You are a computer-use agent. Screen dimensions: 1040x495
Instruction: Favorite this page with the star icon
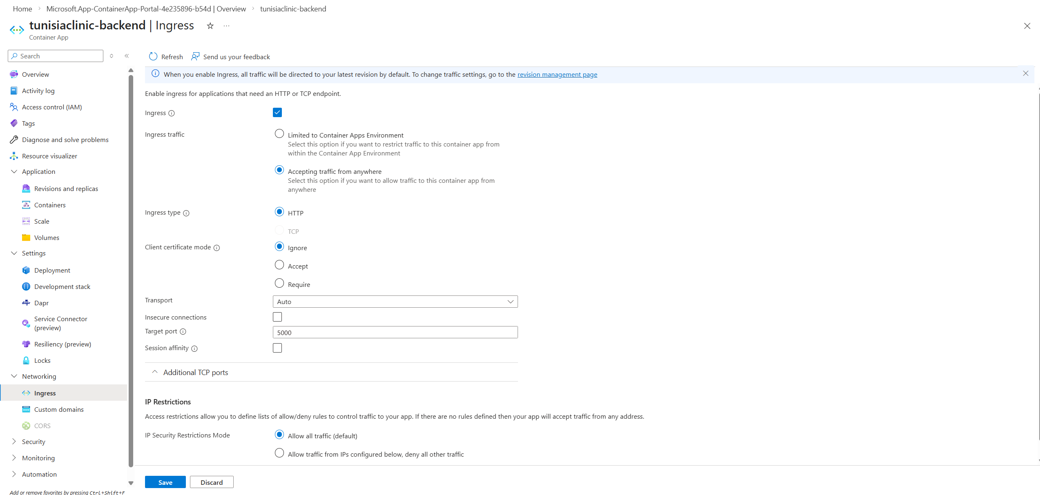tap(210, 26)
